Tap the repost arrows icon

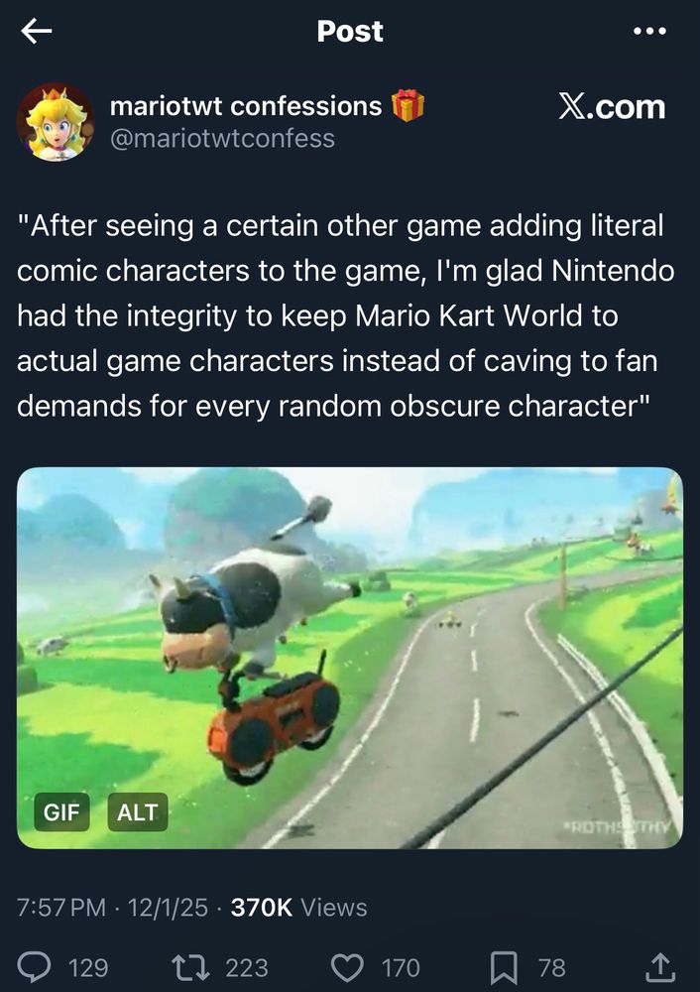pyautogui.click(x=193, y=967)
